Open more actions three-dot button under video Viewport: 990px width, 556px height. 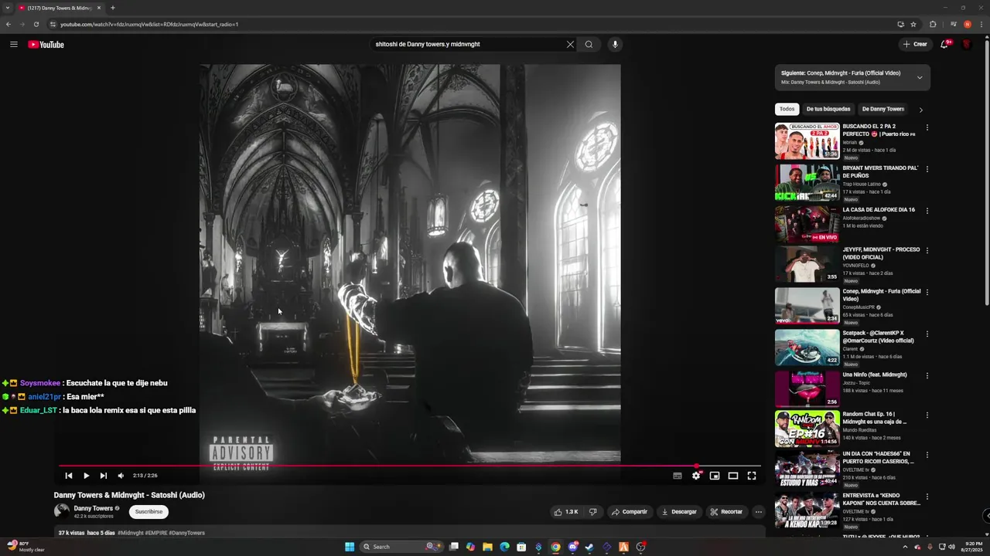pos(758,511)
